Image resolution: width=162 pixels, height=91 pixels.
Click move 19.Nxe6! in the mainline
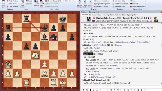(86, 80)
